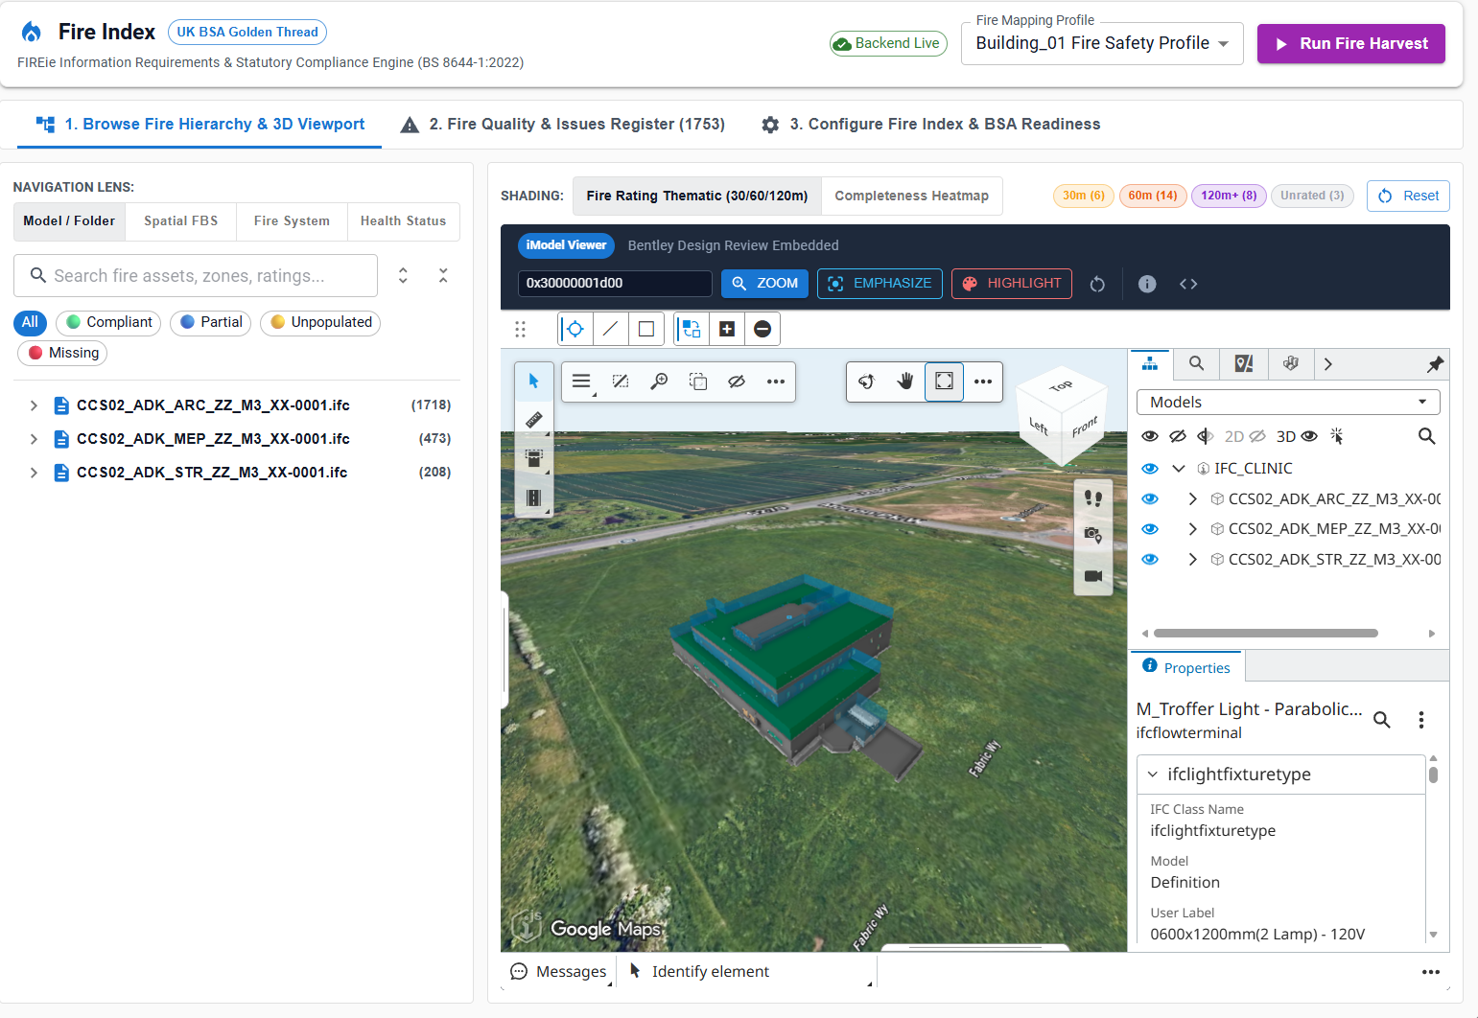Open the model tree search magnifier
Image resolution: width=1478 pixels, height=1018 pixels.
(x=1427, y=436)
